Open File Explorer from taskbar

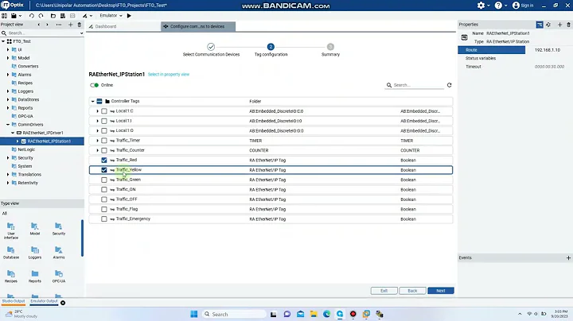point(314,314)
